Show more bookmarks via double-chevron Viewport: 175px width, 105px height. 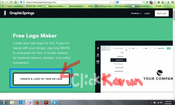(164, 6)
